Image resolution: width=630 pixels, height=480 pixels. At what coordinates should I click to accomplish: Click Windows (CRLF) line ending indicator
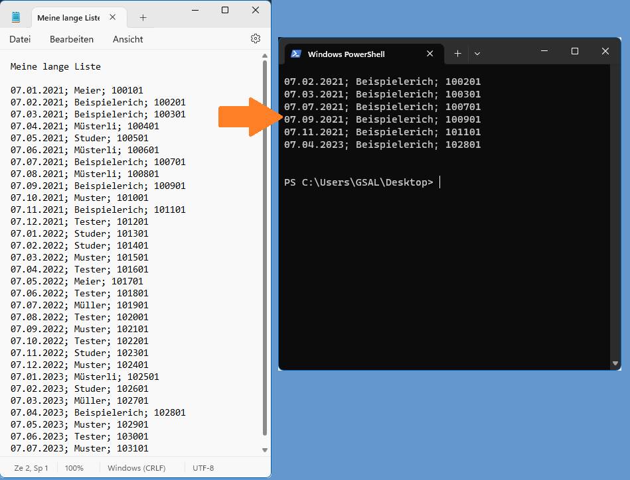137,468
